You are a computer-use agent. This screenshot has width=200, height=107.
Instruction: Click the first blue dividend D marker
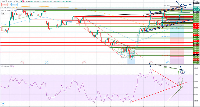[47, 62]
